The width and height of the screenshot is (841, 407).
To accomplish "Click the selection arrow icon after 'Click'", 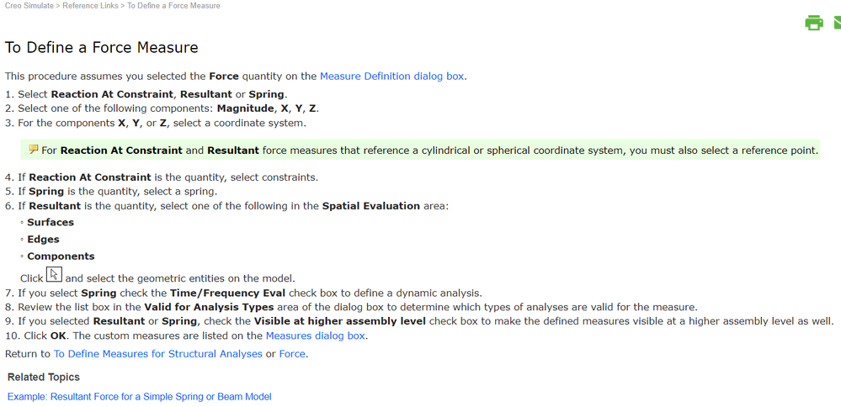I will click(54, 274).
